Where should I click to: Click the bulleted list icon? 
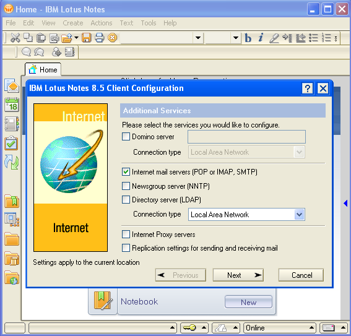[313, 38]
